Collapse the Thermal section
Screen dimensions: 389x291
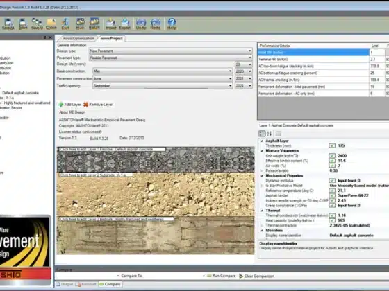pos(262,211)
